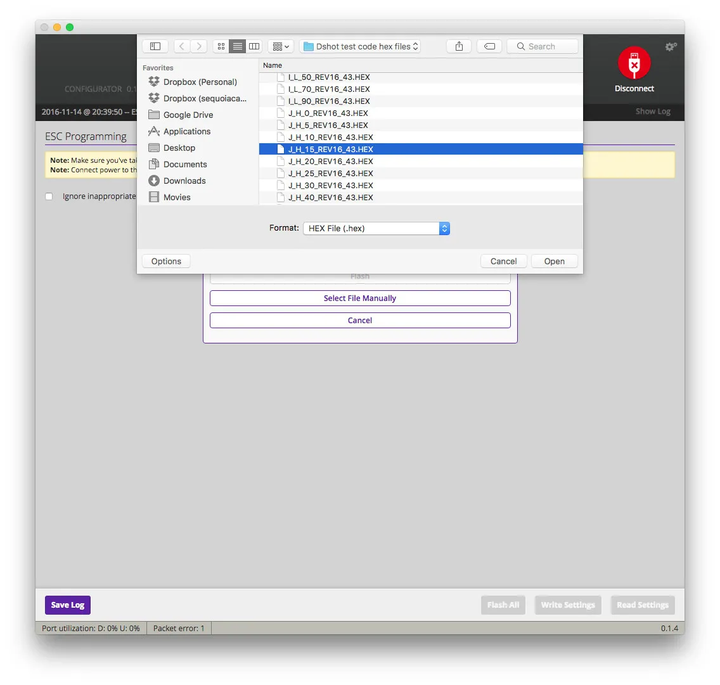Open settings via the gear icon
Viewport: 720px width, 685px height.
(x=671, y=47)
